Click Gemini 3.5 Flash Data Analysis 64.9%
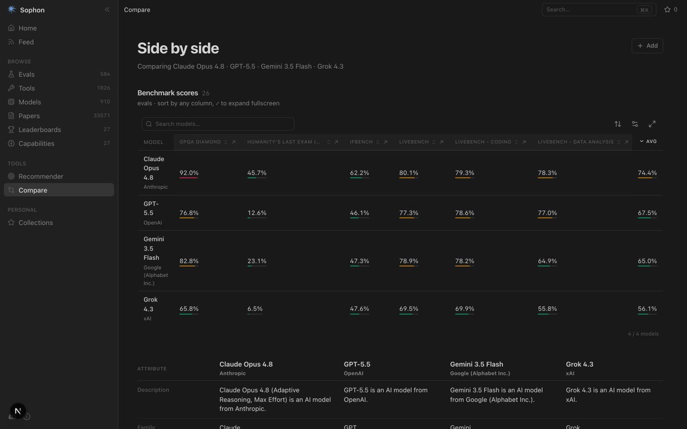 [547, 261]
